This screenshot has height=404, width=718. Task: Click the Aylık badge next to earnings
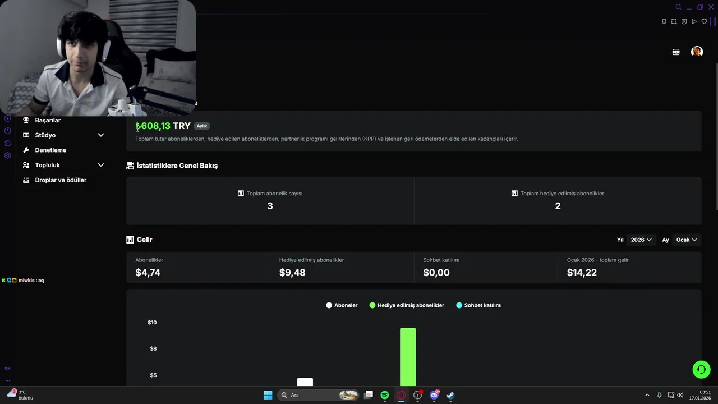[202, 126]
